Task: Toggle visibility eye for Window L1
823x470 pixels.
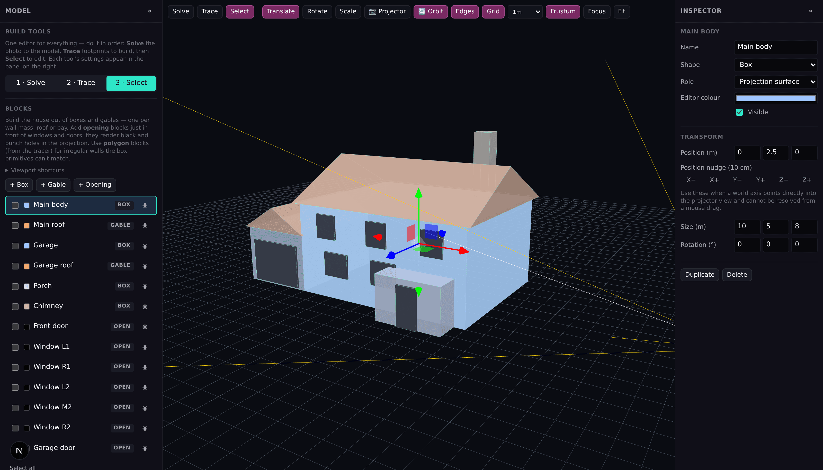Action: tap(145, 348)
